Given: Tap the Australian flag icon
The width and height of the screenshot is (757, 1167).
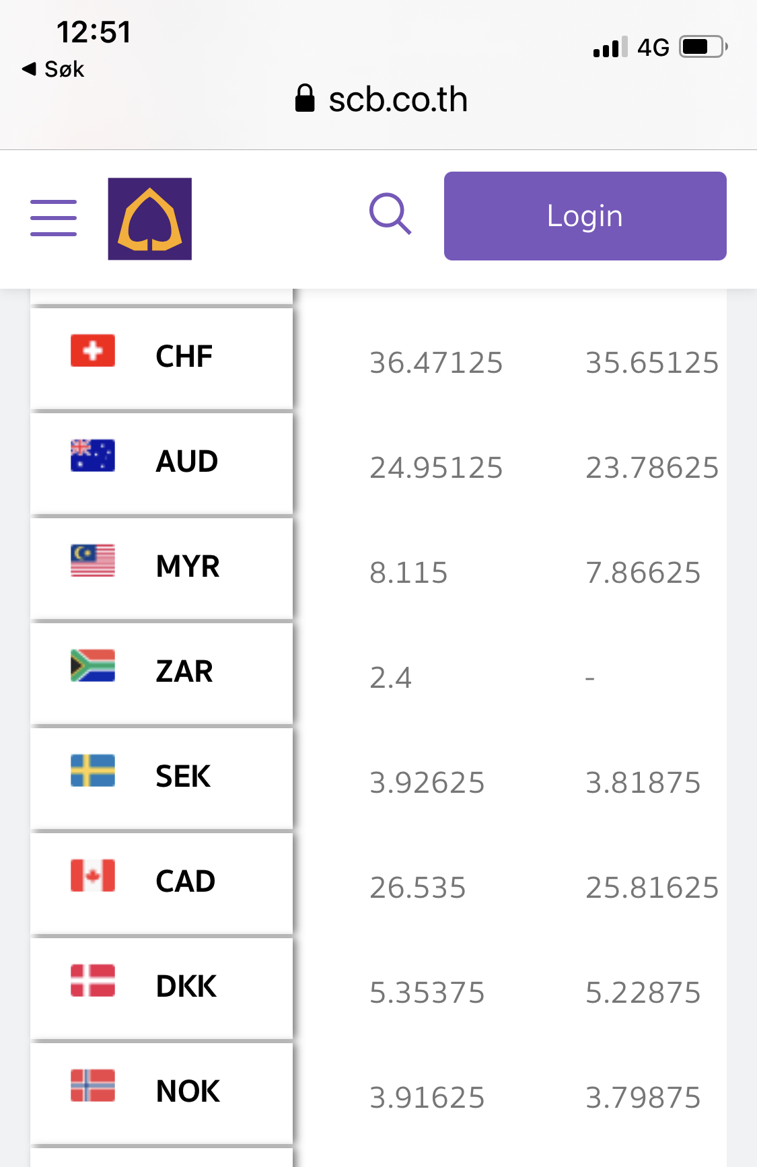Looking at the screenshot, I should point(93,456).
